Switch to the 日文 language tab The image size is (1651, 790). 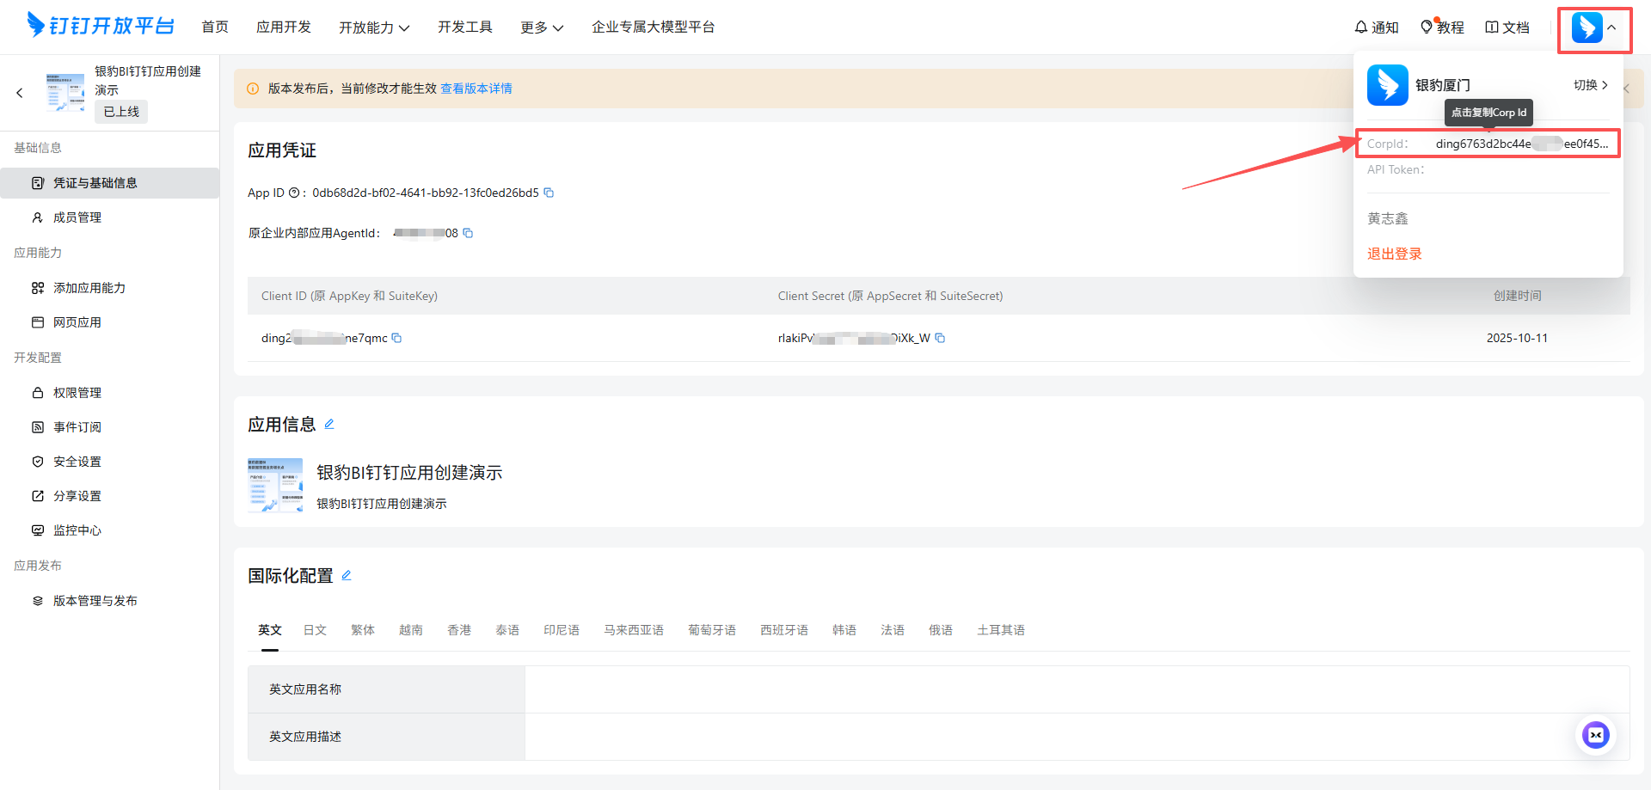pyautogui.click(x=315, y=629)
